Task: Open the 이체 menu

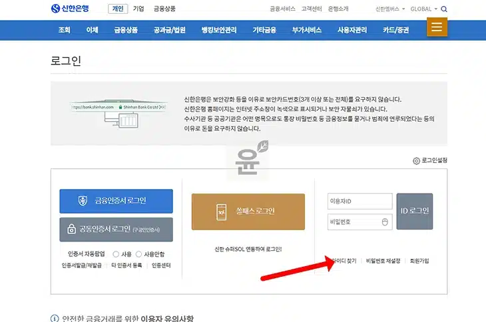Action: [x=92, y=30]
